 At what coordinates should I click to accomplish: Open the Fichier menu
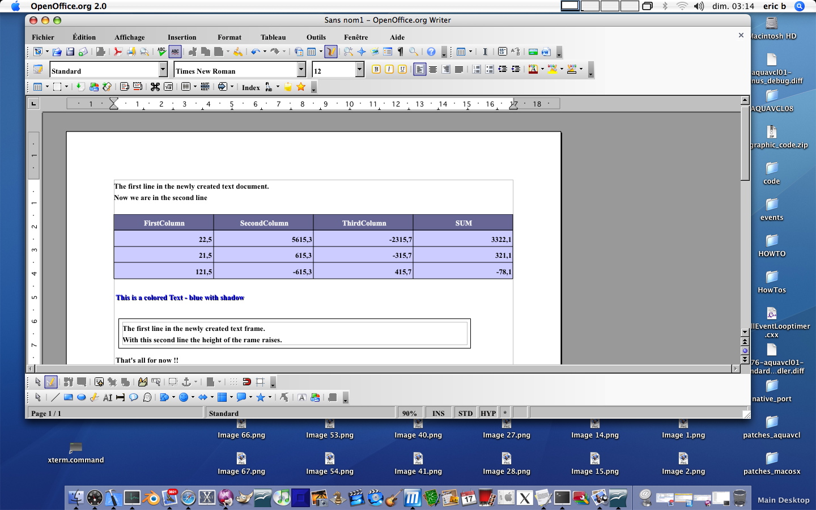point(43,37)
